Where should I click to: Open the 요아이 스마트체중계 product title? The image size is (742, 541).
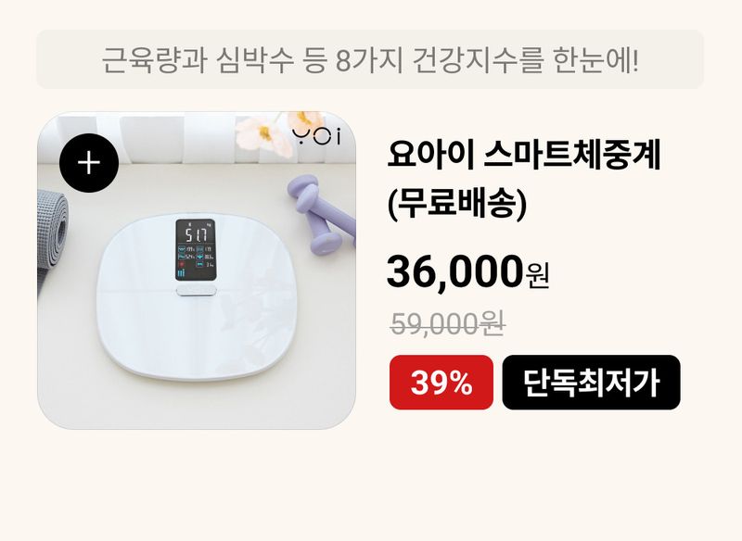[523, 155]
